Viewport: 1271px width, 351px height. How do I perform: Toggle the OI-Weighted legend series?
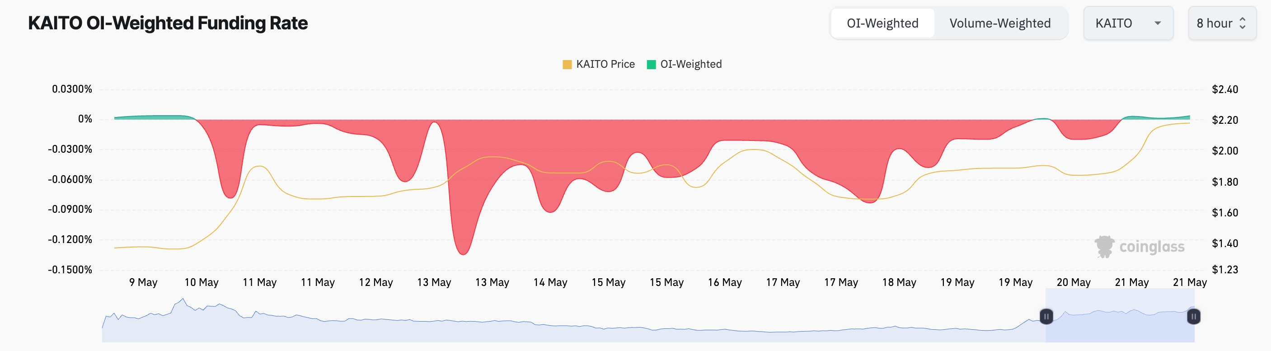point(690,64)
